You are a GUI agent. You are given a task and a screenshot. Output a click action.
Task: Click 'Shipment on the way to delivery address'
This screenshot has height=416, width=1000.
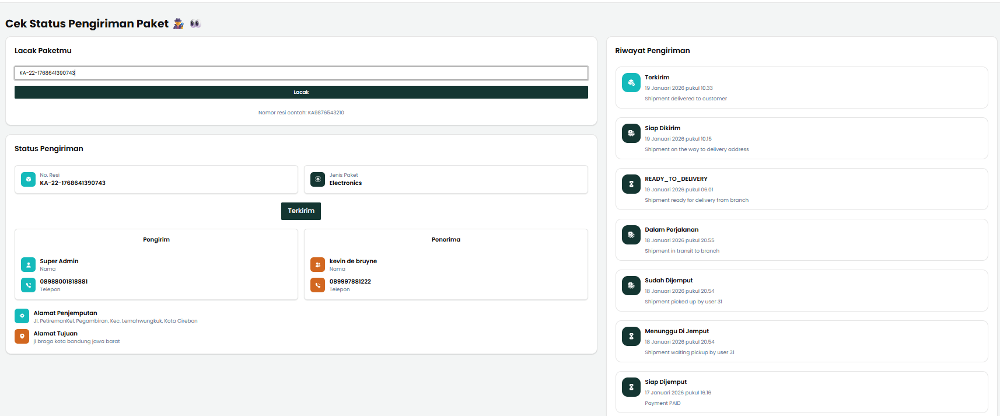tap(697, 149)
